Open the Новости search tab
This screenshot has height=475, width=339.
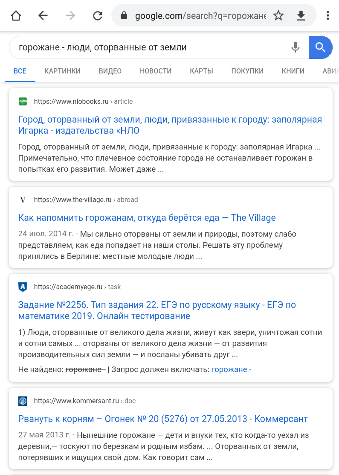[156, 71]
